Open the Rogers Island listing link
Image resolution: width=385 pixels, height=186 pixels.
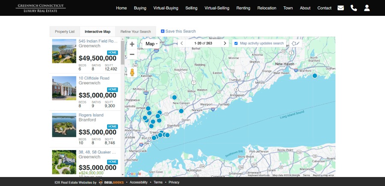click(x=91, y=115)
